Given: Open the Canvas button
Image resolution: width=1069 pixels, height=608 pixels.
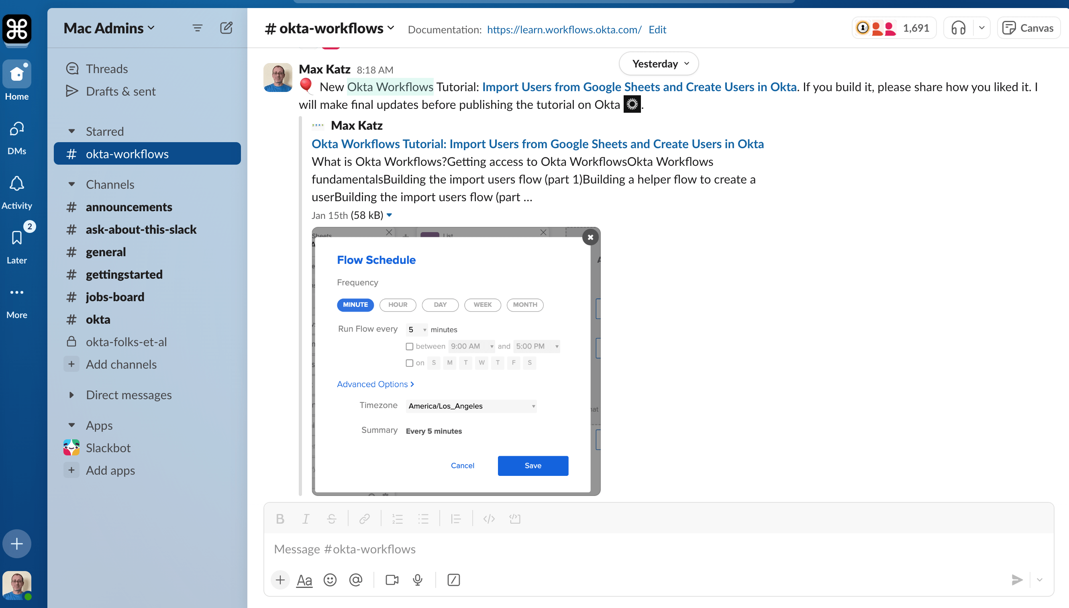Looking at the screenshot, I should tap(1028, 28).
